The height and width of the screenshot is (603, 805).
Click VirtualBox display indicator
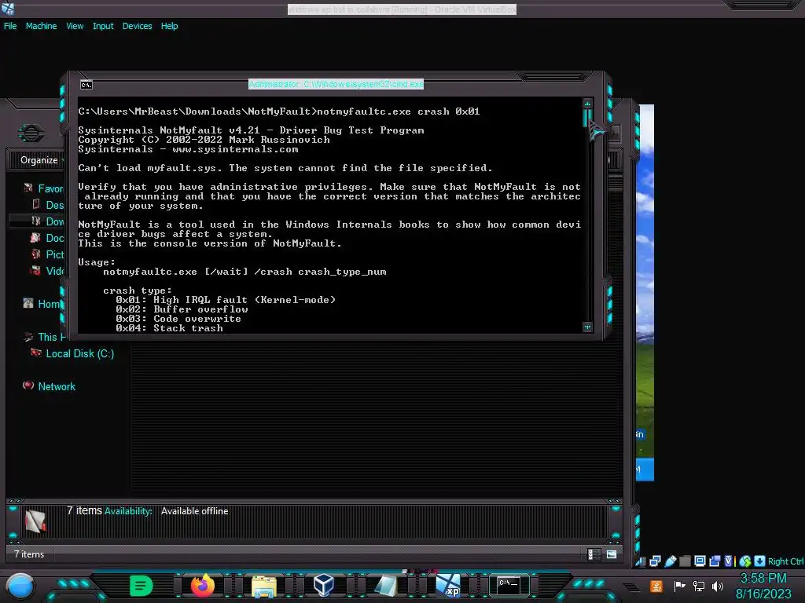[x=700, y=561]
